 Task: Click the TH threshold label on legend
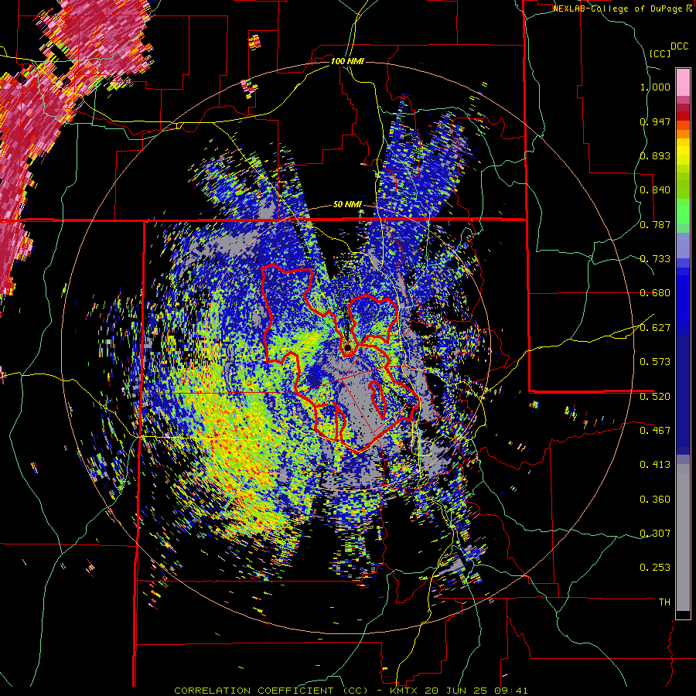pos(664,602)
